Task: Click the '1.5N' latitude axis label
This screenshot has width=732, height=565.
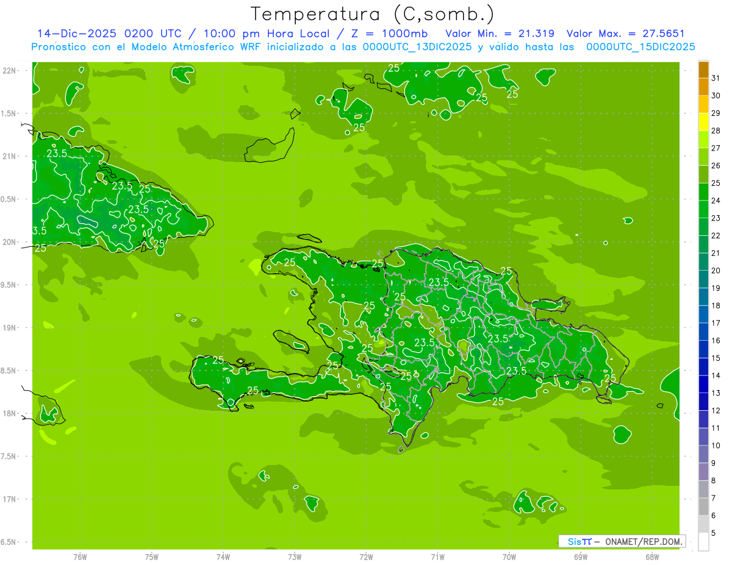Action: pos(9,113)
